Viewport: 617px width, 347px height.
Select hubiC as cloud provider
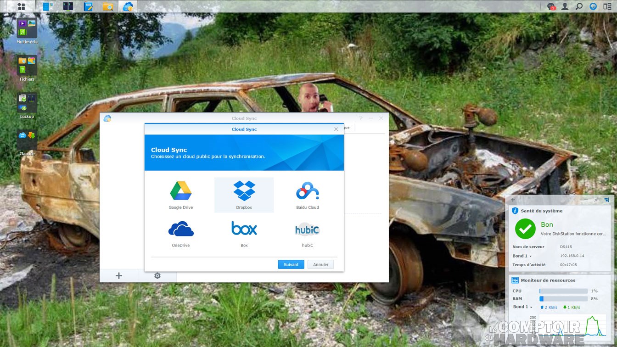click(x=307, y=233)
